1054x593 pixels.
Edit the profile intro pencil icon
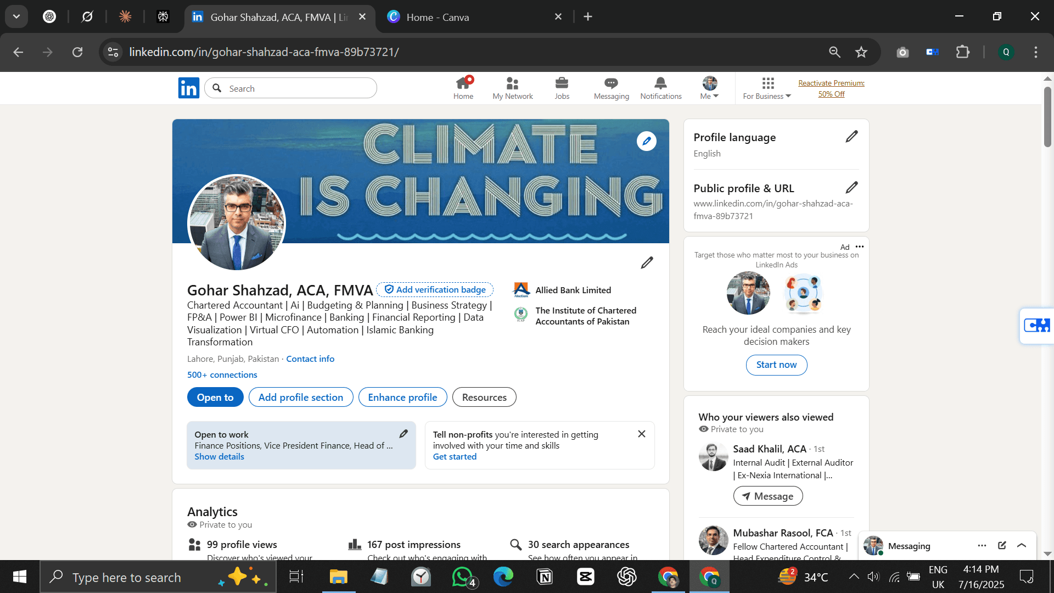point(647,263)
